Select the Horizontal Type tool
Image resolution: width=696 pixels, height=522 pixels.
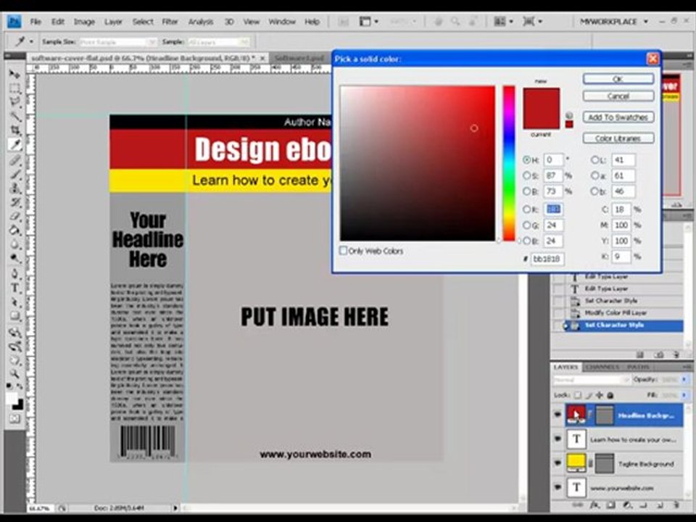point(14,288)
